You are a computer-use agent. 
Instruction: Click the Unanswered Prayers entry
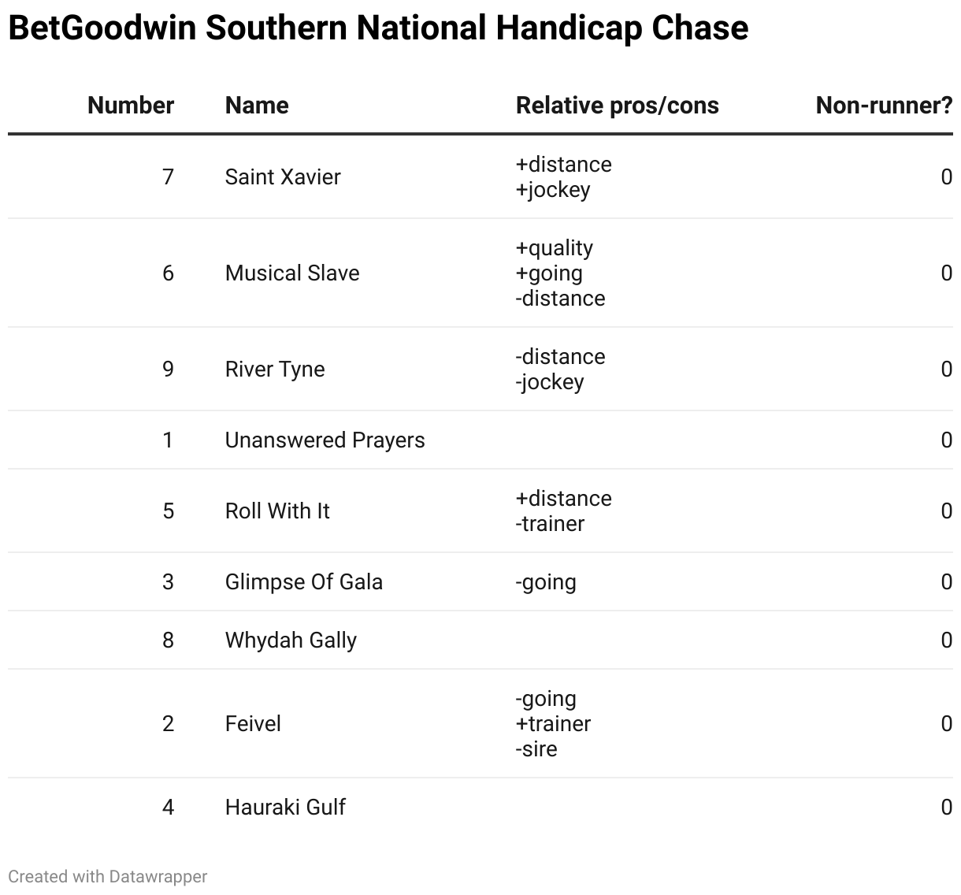tap(325, 440)
